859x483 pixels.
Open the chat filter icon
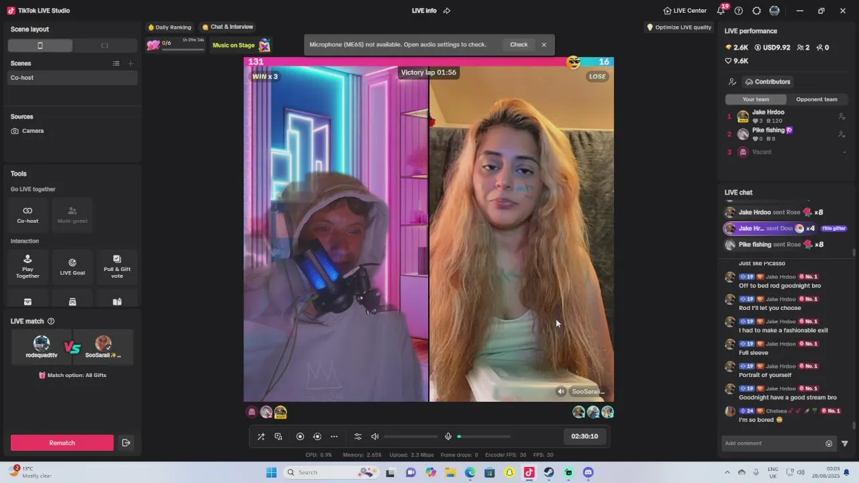[845, 443]
